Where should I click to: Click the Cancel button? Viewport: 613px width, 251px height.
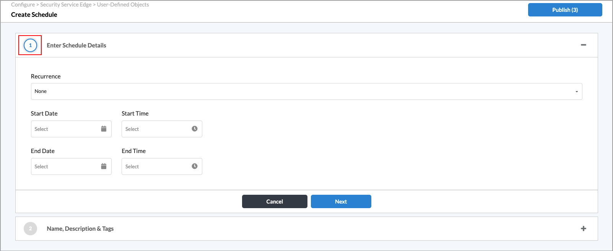click(x=274, y=201)
